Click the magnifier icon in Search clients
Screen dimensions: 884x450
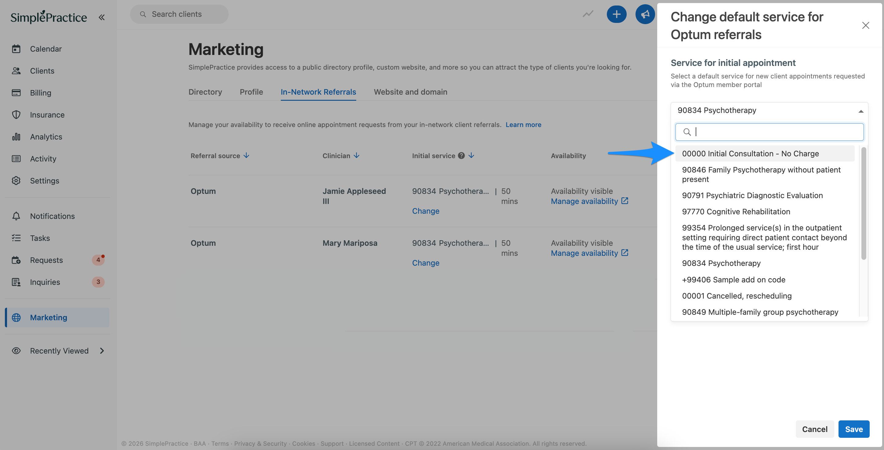143,14
